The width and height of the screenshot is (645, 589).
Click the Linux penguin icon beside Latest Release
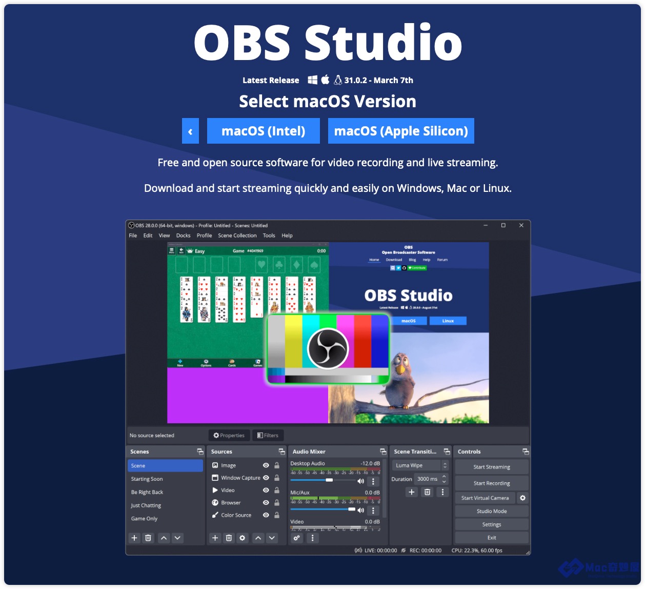click(338, 80)
